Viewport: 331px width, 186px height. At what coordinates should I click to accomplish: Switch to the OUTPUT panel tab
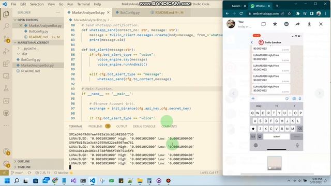click(122, 126)
